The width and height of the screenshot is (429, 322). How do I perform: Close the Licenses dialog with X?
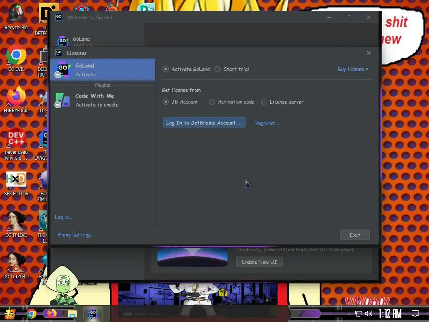pos(369,53)
